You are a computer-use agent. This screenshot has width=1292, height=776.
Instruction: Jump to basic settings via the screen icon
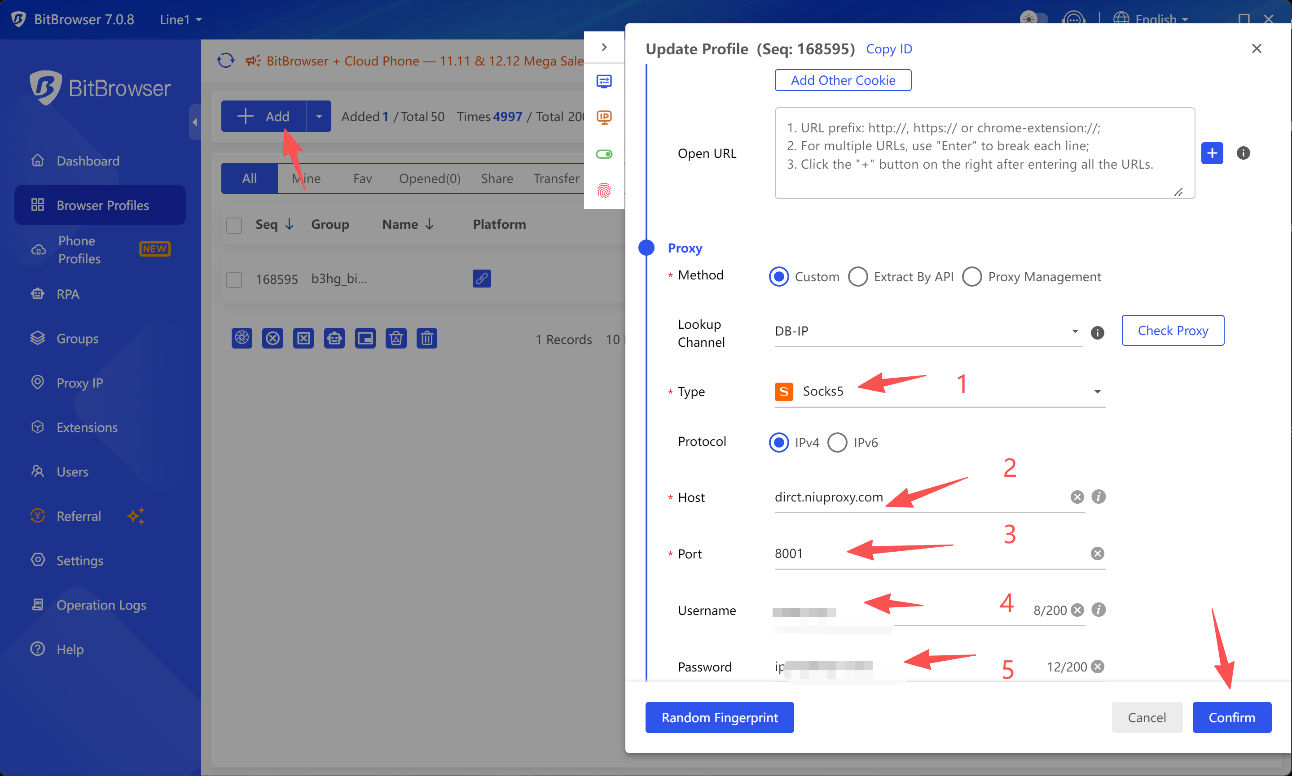604,81
